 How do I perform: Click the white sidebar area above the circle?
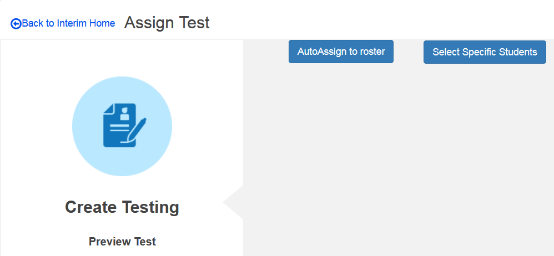point(122,58)
